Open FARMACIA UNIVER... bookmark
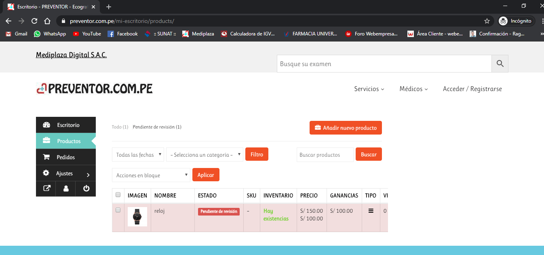 310,34
